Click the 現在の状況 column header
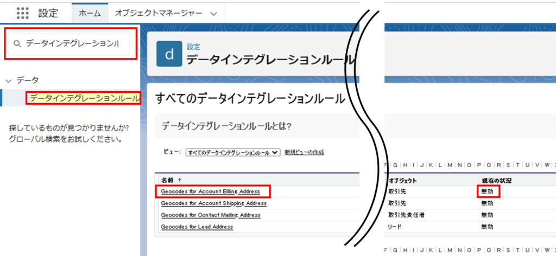Screen dimensions: 556x256 click(496, 180)
